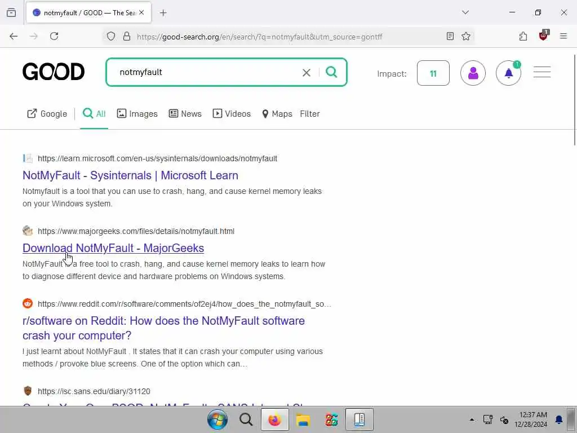Click the isc.sans.edu diary URL
The height and width of the screenshot is (433, 577).
point(94,391)
